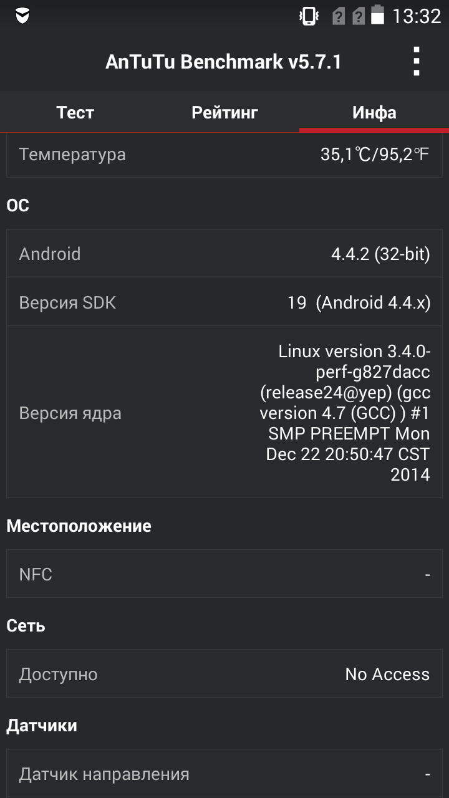Select the Версия ядра kernel row
This screenshot has width=449, height=798.
[224, 413]
